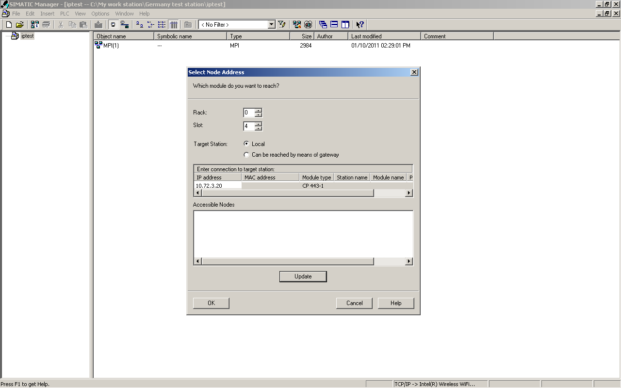This screenshot has width=621, height=388.
Task: Click the Symbolic name column header
Action: pyautogui.click(x=191, y=36)
